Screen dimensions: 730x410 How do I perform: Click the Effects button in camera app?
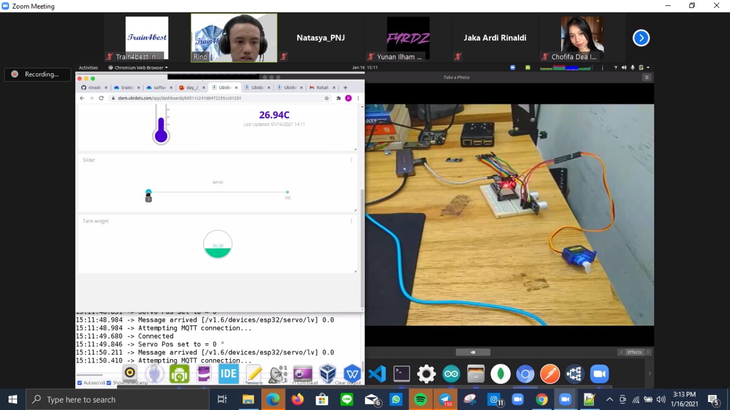(x=634, y=352)
